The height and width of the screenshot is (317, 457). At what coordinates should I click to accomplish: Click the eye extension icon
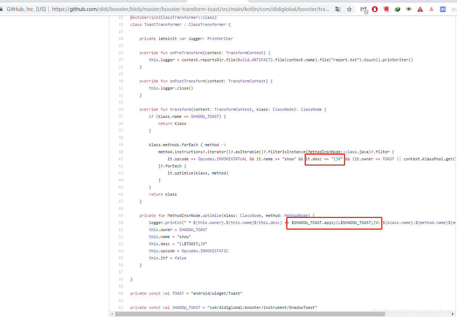click(x=409, y=9)
